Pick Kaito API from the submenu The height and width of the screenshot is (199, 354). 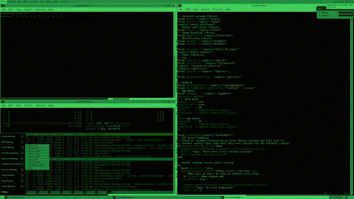[37, 160]
